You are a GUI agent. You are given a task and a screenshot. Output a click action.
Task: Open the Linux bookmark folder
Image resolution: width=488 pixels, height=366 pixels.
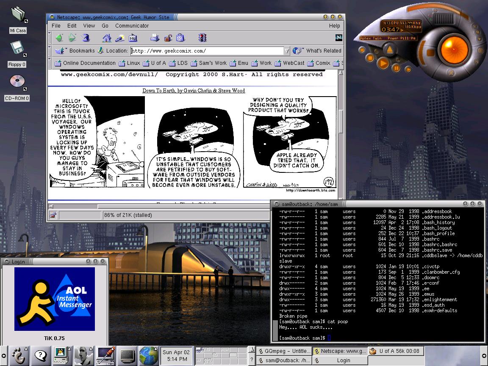click(129, 63)
